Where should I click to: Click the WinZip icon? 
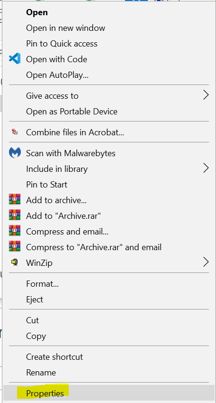[15, 262]
